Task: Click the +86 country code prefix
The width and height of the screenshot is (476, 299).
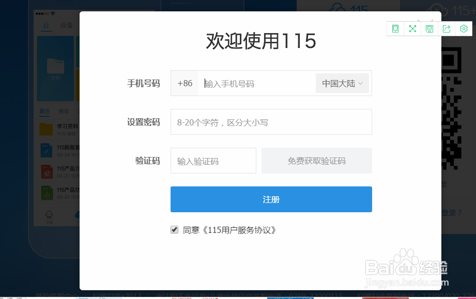Action: (x=185, y=83)
